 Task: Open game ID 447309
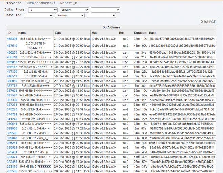pyautogui.click(x=12, y=72)
